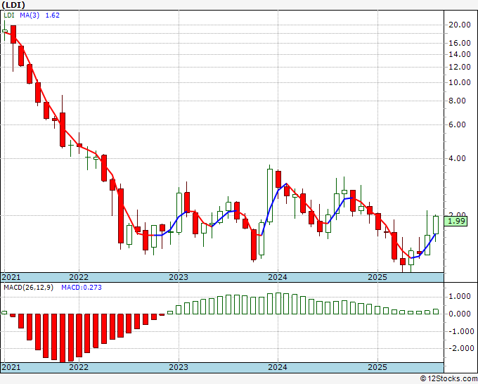Image resolution: width=478 pixels, height=384 pixels.
Task: Click the 20.00 price axis label
Action: [460, 25]
